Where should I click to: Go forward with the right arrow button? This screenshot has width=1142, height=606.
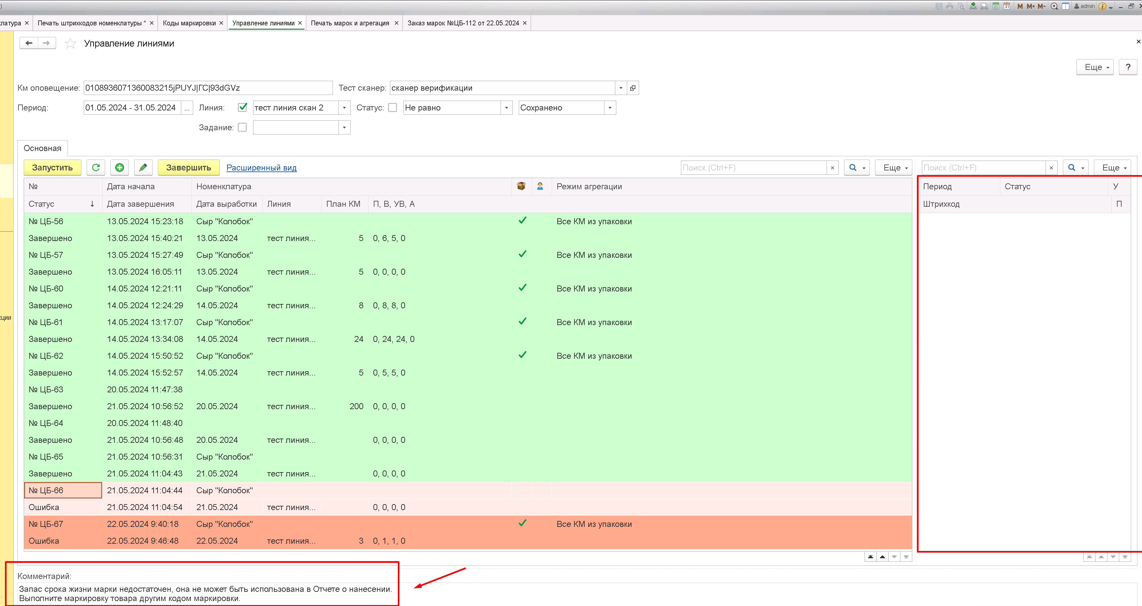tap(46, 43)
